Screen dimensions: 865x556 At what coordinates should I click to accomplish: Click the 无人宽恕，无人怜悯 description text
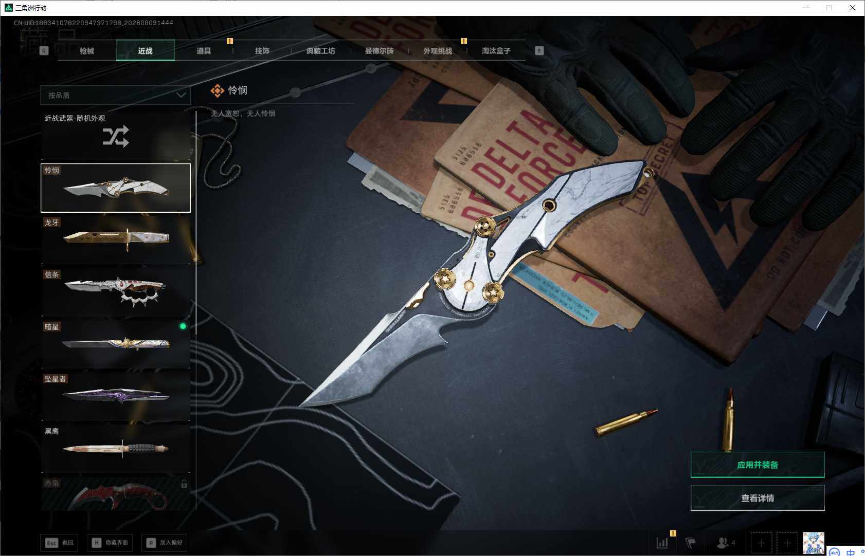tap(243, 114)
